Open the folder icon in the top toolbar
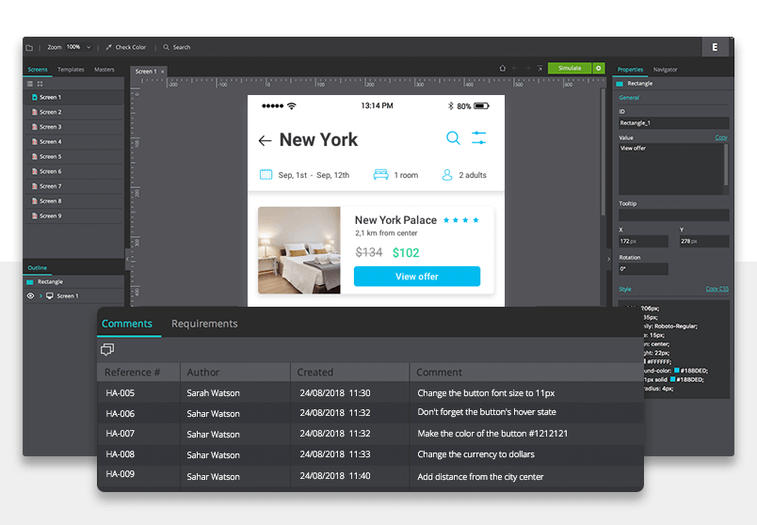The image size is (757, 525). [29, 48]
